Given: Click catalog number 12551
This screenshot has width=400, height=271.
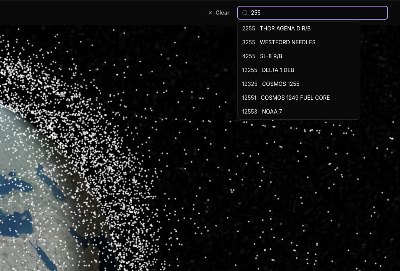Looking at the screenshot, I should pyautogui.click(x=249, y=98).
